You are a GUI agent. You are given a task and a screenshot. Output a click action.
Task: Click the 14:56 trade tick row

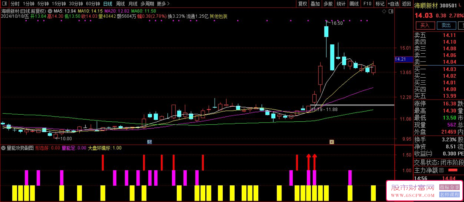pyautogui.click(x=439, y=178)
